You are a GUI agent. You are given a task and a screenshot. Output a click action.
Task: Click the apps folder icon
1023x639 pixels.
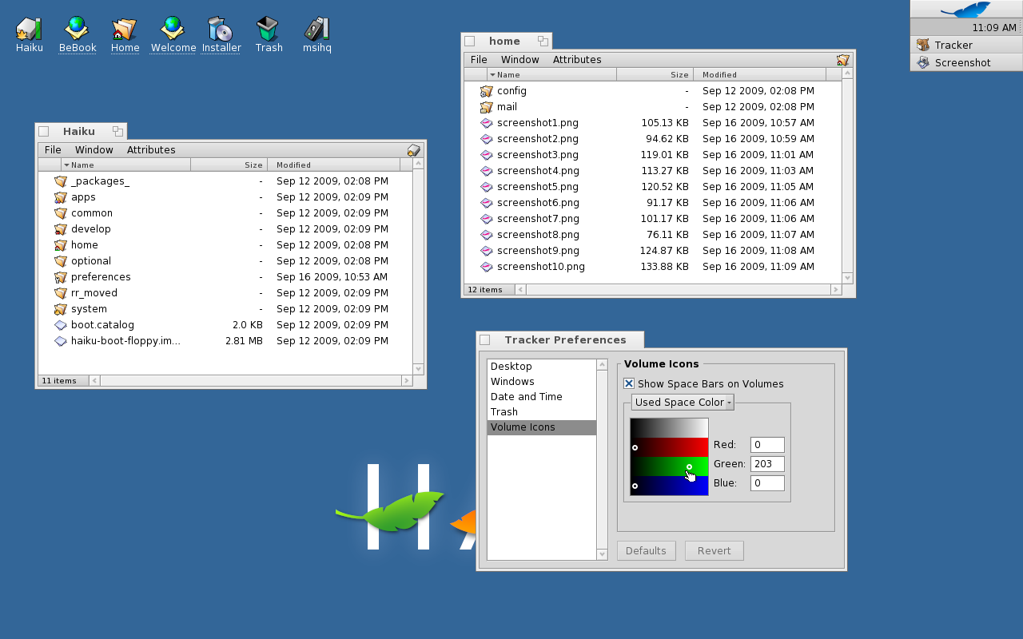[x=61, y=197]
